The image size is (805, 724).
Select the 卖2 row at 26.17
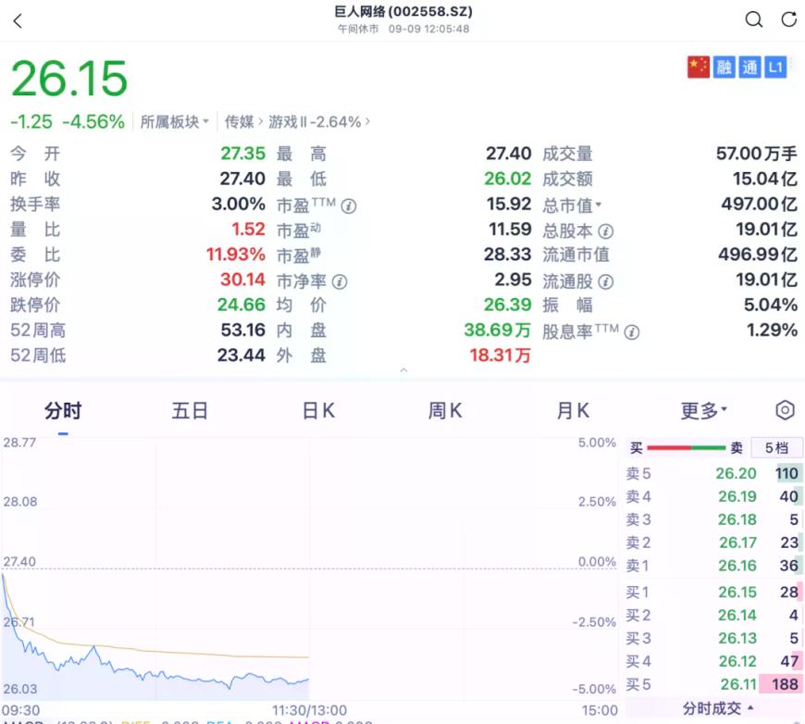point(712,543)
